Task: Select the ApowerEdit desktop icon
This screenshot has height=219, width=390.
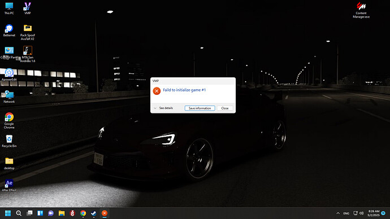Action: [x=9, y=75]
